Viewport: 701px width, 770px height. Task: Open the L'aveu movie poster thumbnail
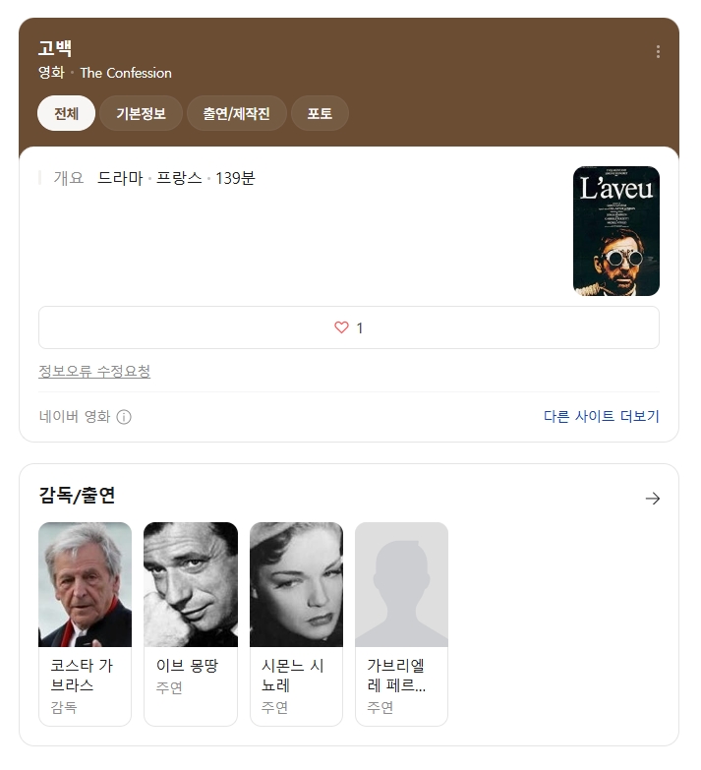tap(615, 231)
